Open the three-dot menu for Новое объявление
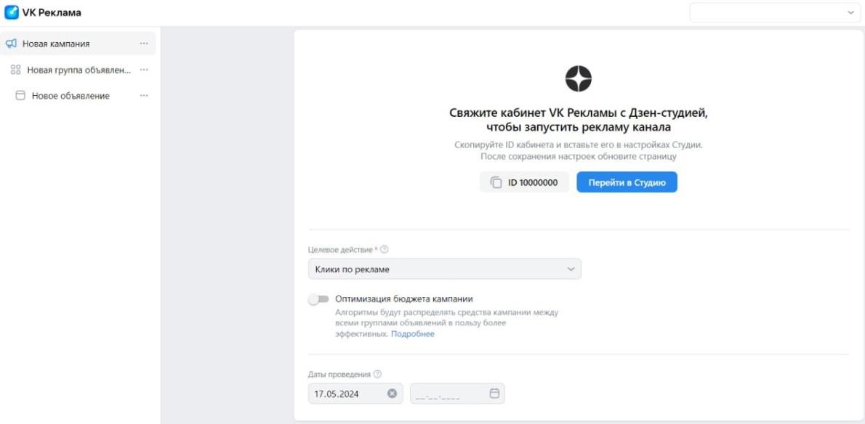Image resolution: width=865 pixels, height=424 pixels. [x=144, y=96]
